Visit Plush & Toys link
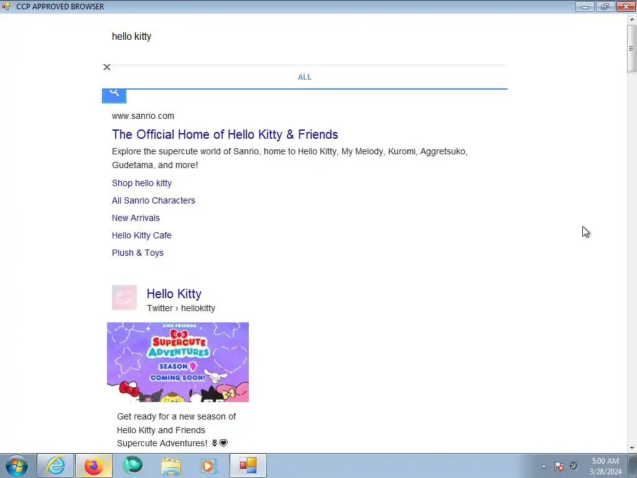 137,253
